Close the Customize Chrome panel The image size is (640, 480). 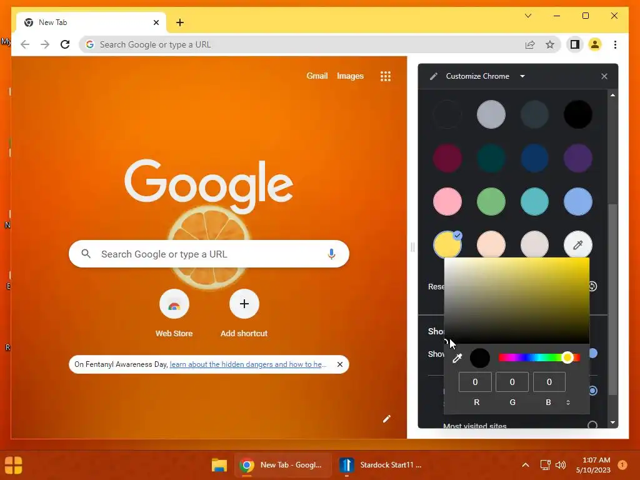pyautogui.click(x=604, y=76)
